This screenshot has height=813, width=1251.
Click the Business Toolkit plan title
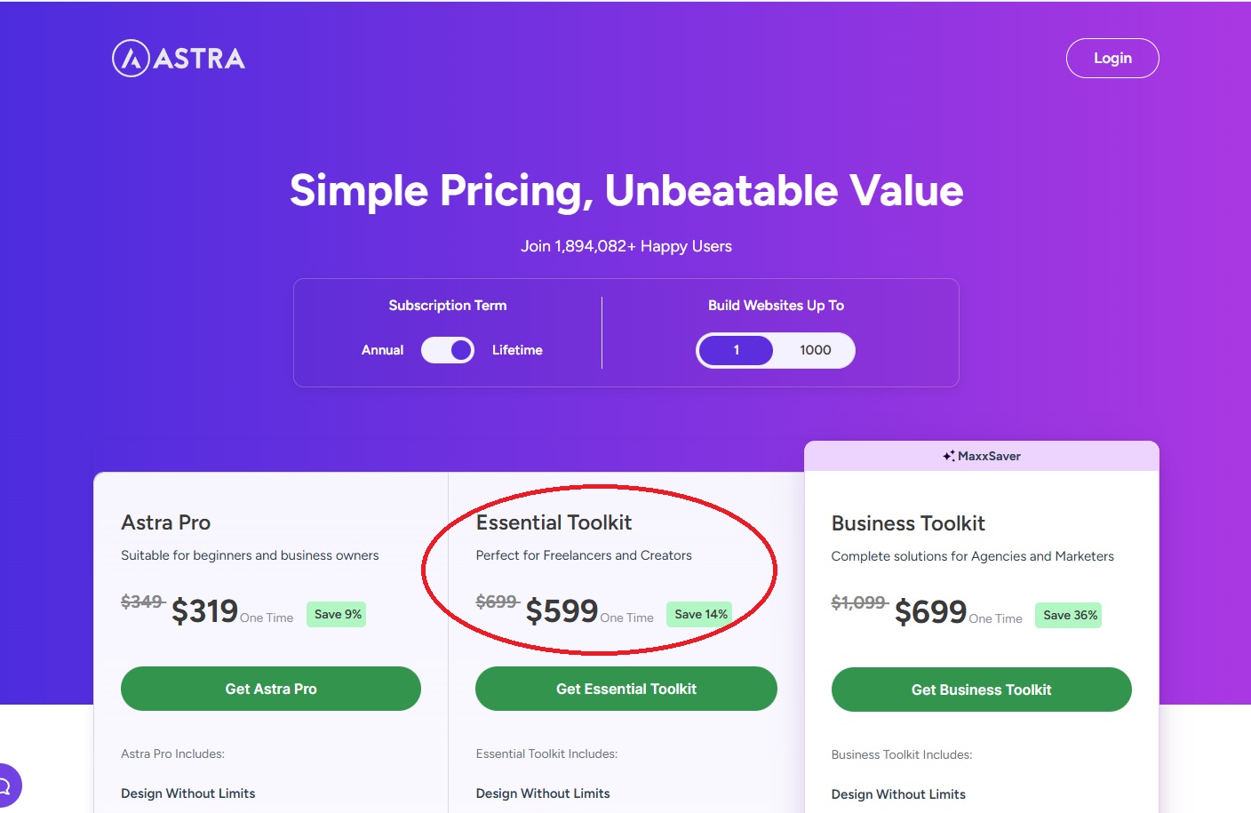point(908,523)
